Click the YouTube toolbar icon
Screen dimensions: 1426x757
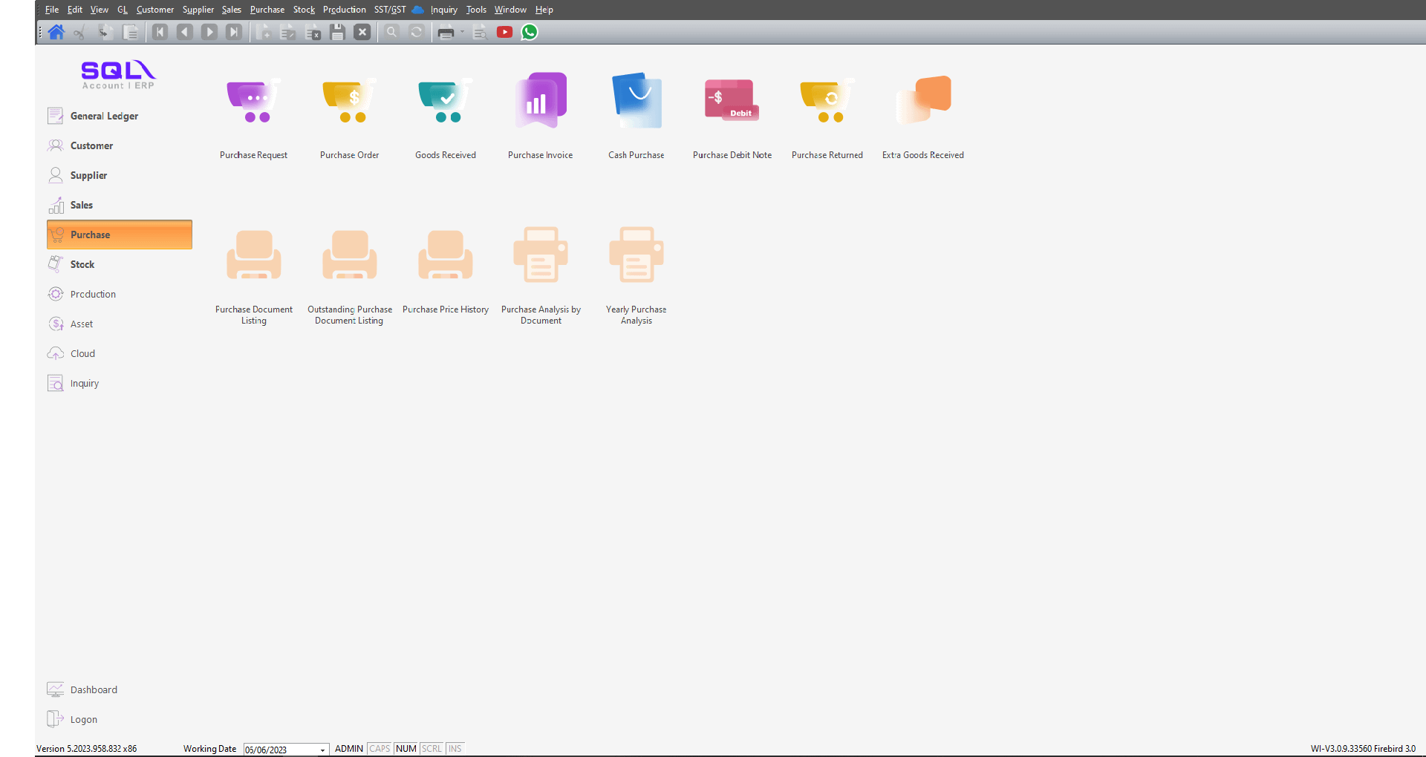505,32
